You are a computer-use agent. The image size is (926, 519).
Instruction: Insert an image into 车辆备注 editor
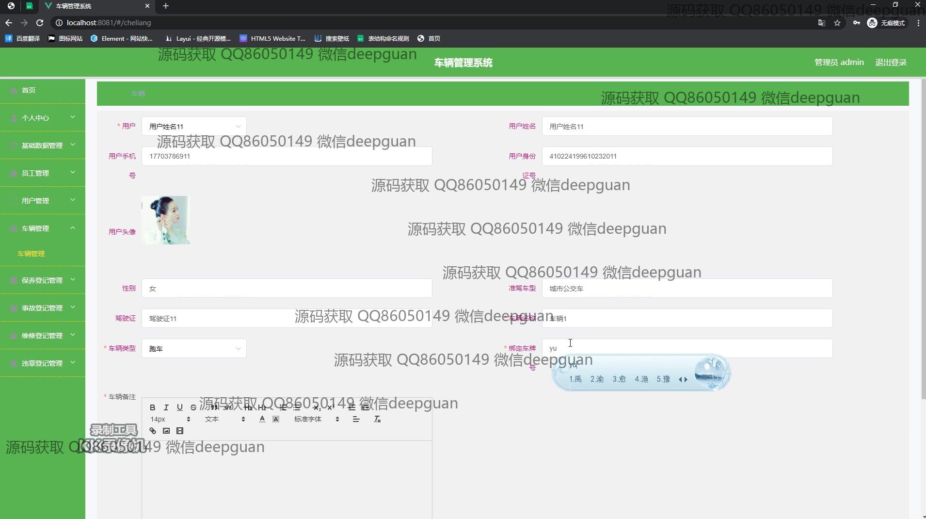166,431
